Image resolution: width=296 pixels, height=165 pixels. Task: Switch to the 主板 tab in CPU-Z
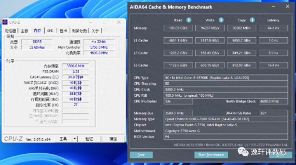pos(24,31)
